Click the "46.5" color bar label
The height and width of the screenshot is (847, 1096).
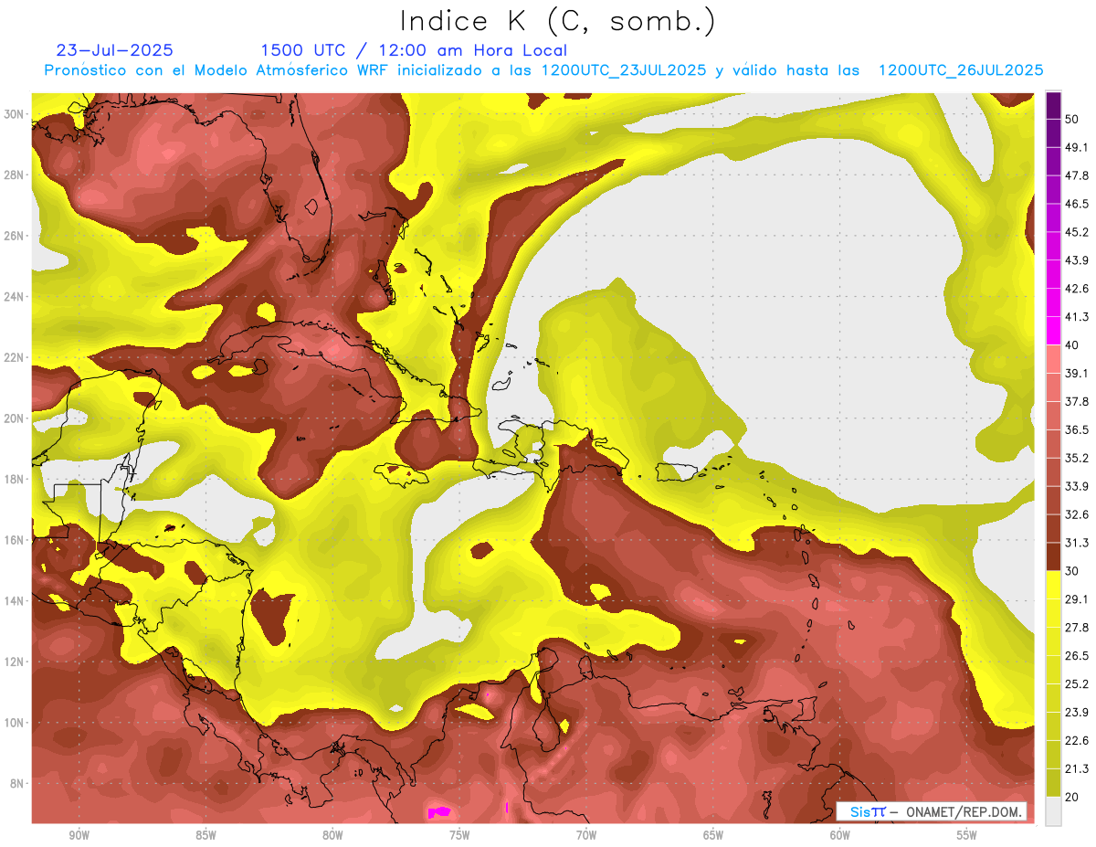[1077, 204]
